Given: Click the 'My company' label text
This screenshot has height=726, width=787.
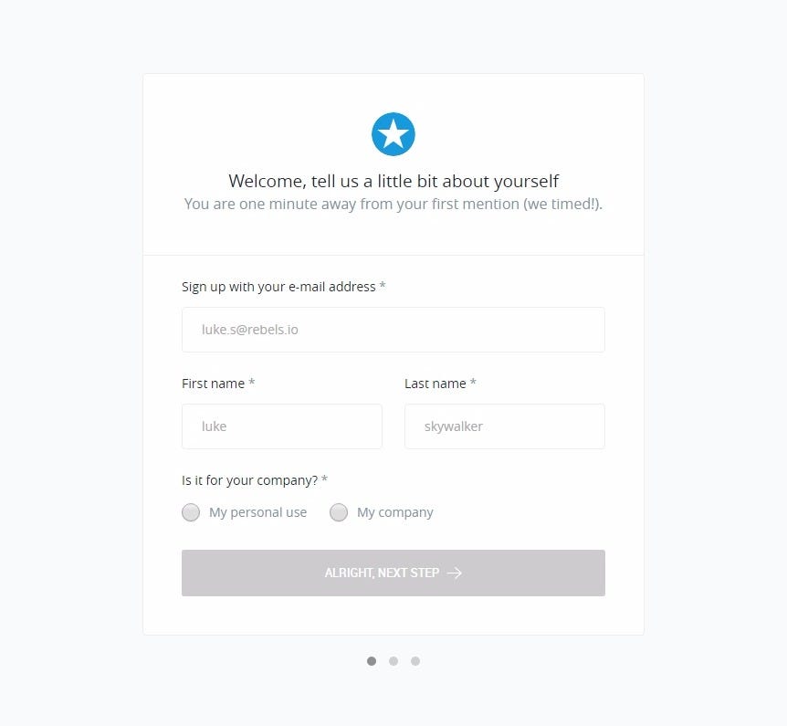Looking at the screenshot, I should click(x=394, y=512).
